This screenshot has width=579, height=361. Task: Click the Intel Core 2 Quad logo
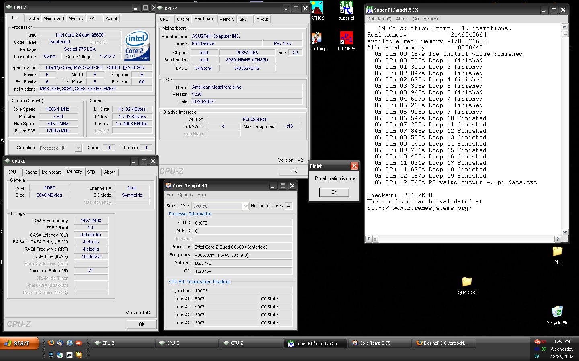coord(137,46)
